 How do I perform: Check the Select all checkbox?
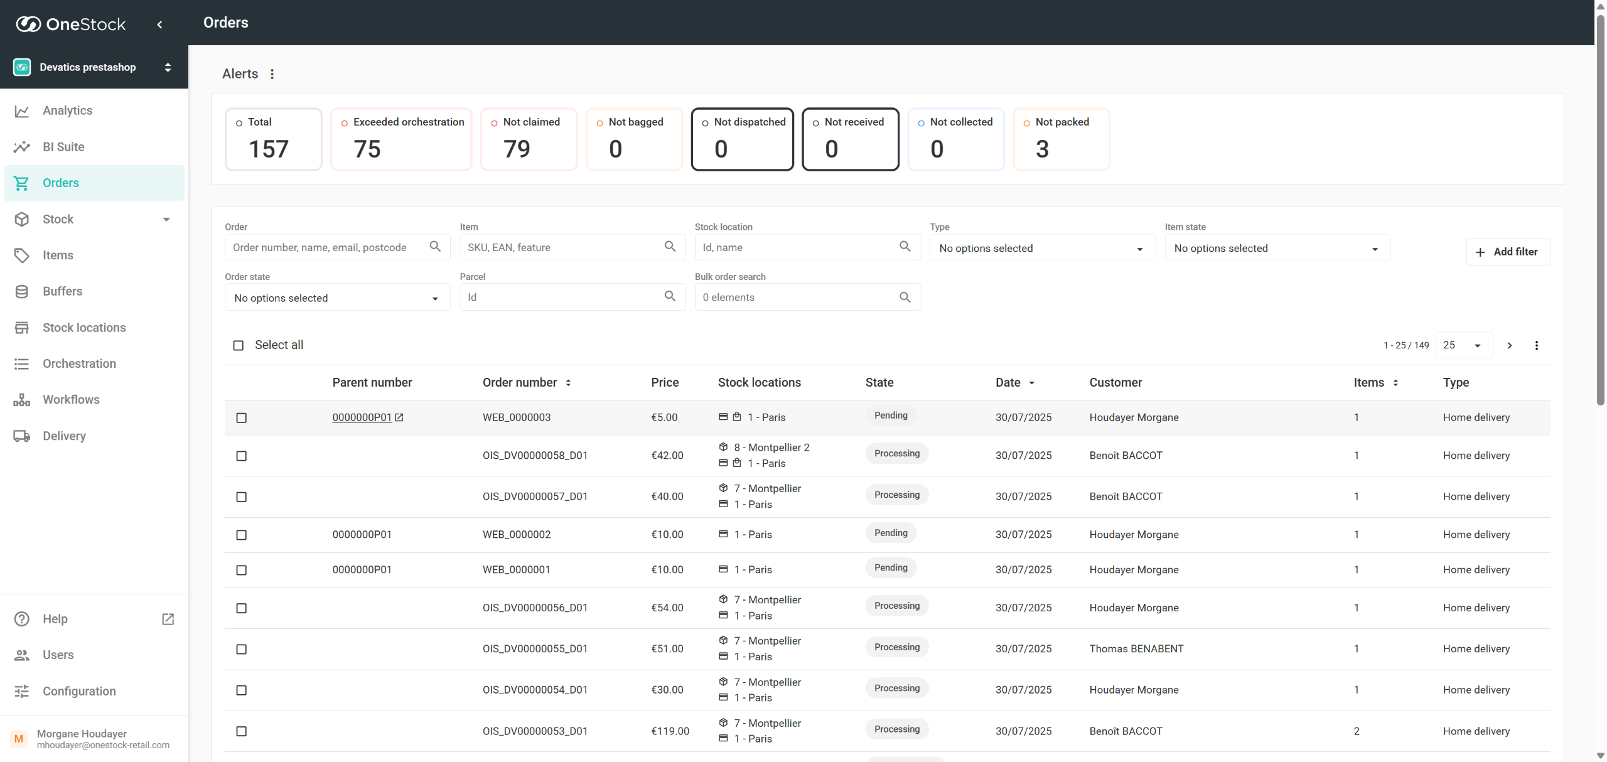239,345
